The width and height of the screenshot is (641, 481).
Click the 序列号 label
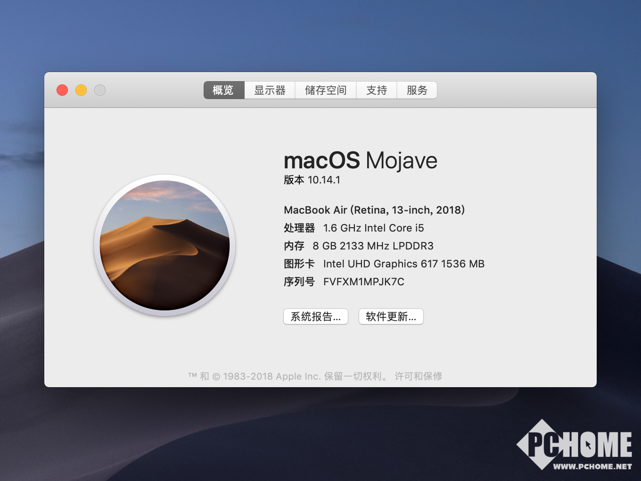pyautogui.click(x=299, y=282)
